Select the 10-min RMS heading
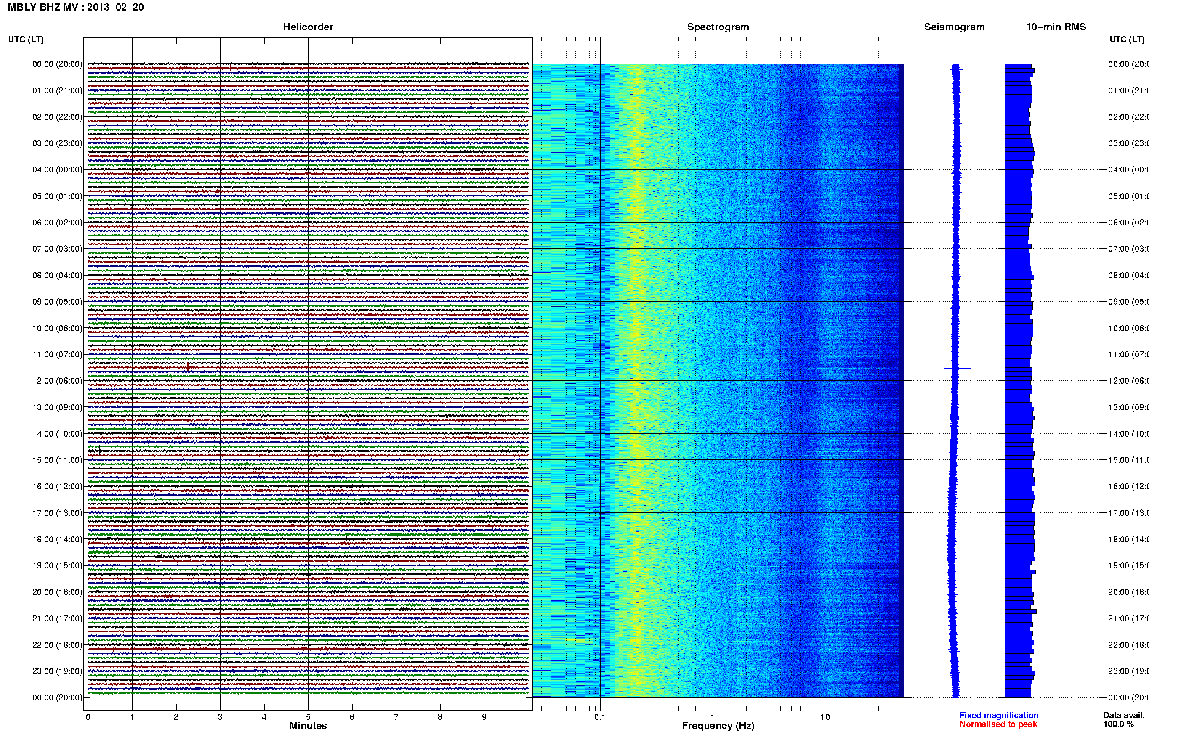The width and height of the screenshot is (1197, 748). (x=1056, y=27)
